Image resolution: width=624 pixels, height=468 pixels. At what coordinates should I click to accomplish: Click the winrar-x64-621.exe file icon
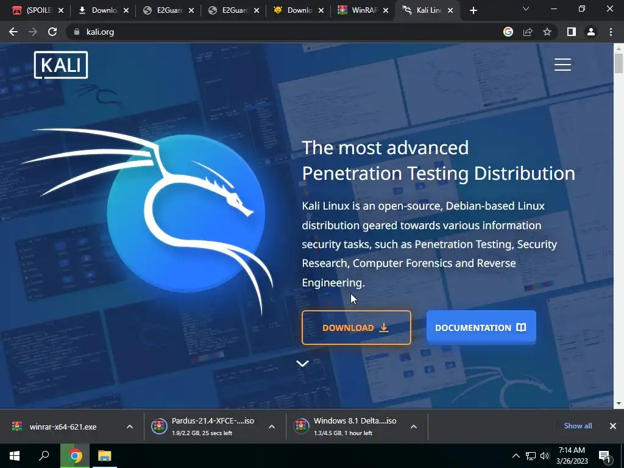click(16, 427)
